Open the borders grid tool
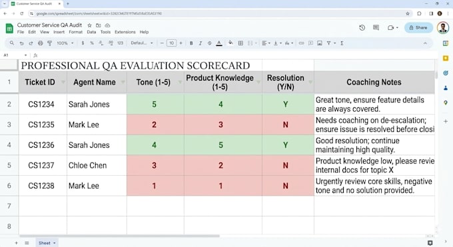 (x=240, y=43)
